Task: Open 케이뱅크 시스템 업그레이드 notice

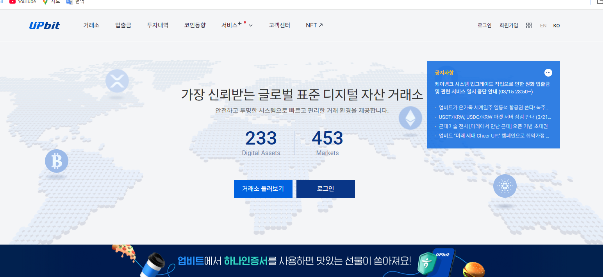Action: pos(492,88)
